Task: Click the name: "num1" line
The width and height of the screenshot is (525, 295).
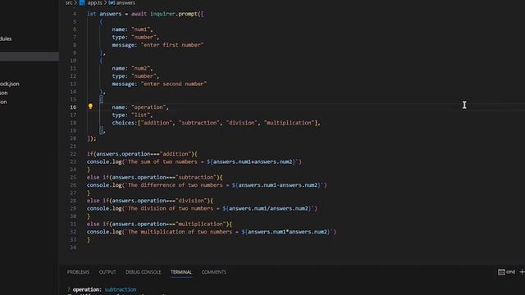Action: [132, 29]
